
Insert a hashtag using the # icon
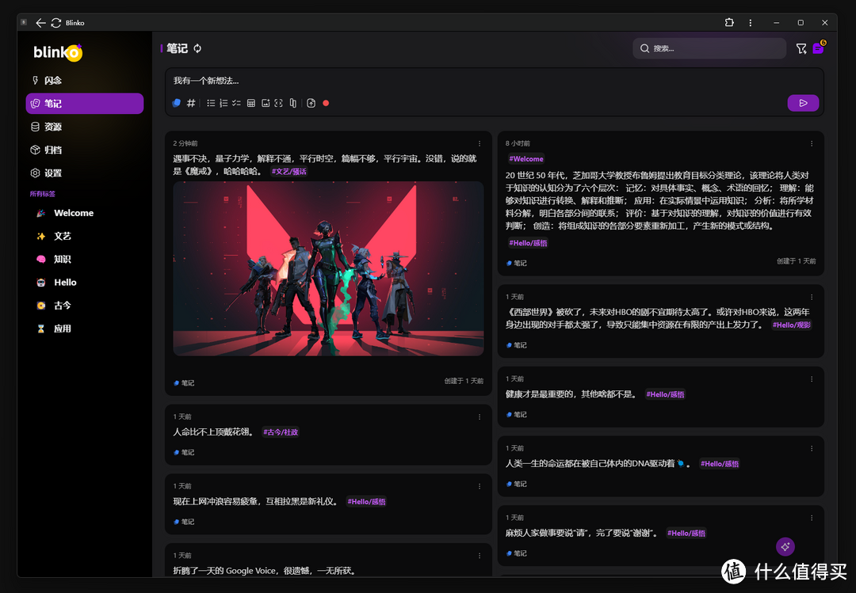(191, 103)
